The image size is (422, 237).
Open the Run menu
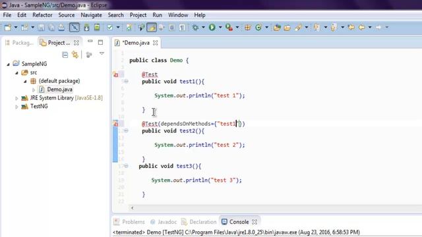click(x=157, y=15)
